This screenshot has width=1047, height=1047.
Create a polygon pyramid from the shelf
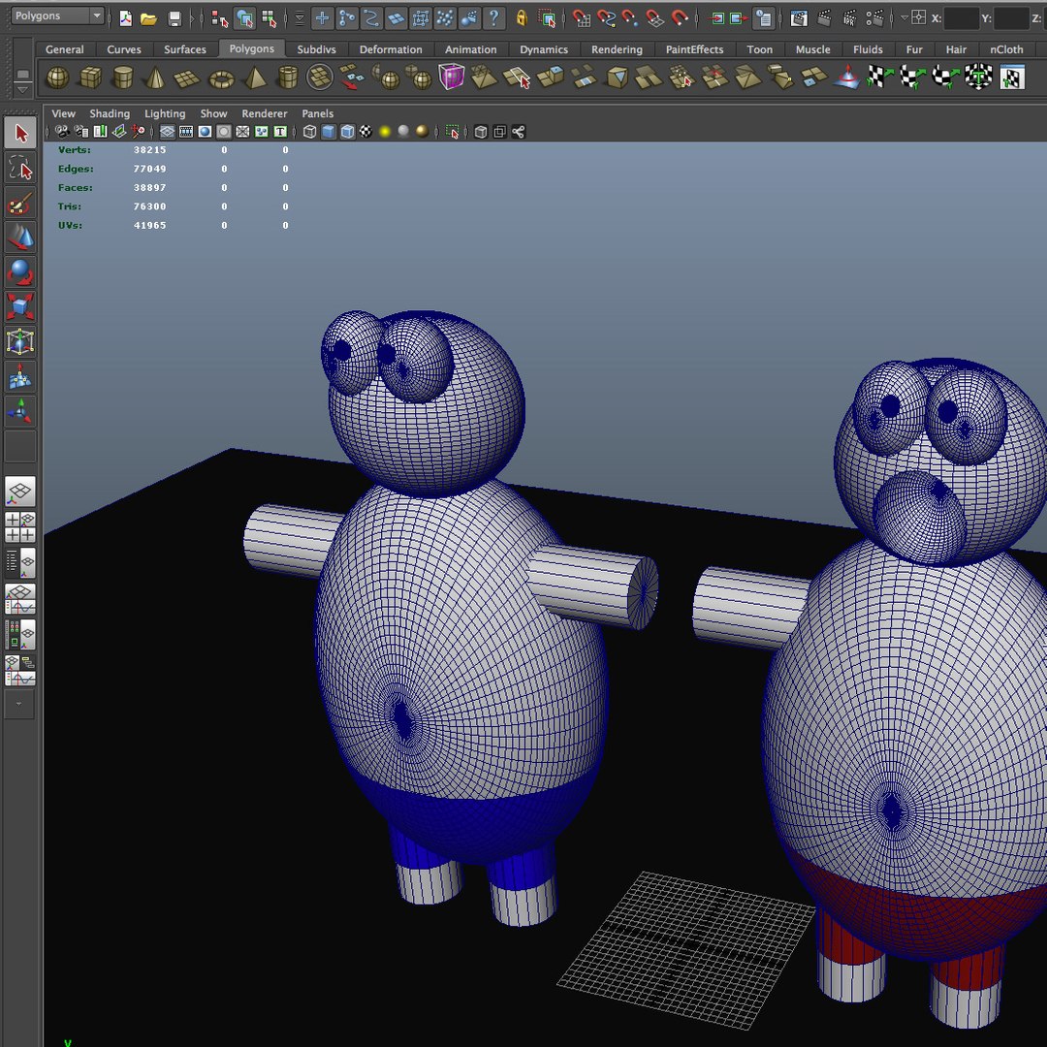click(x=255, y=78)
